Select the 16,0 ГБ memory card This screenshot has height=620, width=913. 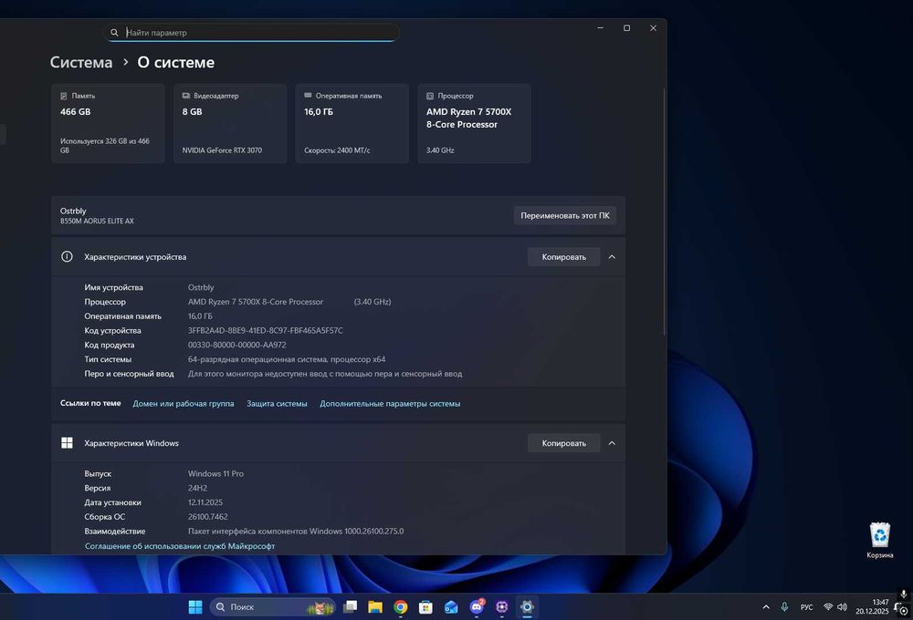352,123
